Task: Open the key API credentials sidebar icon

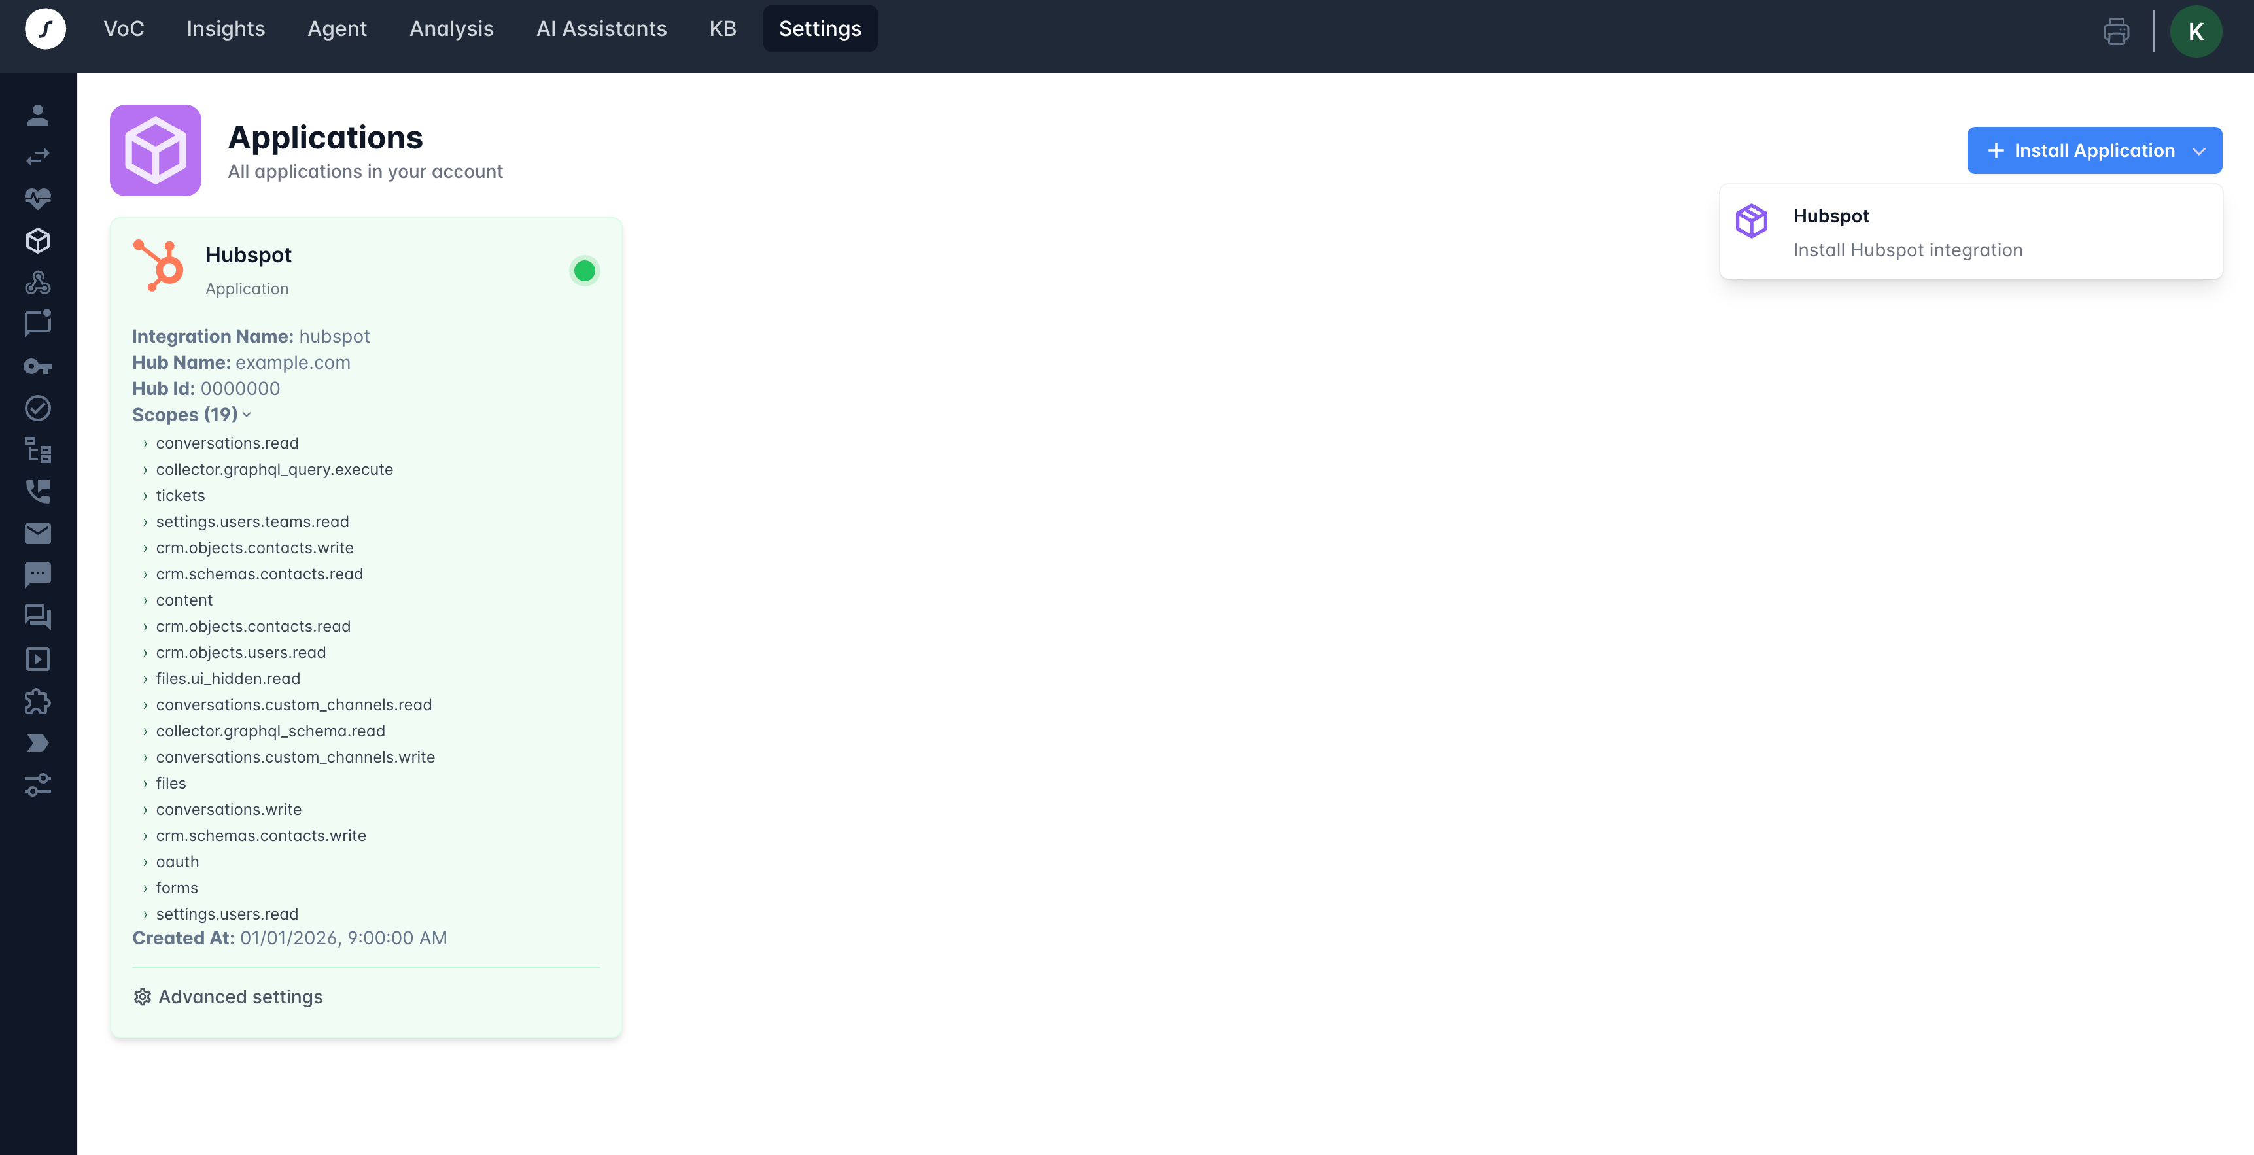Action: point(38,366)
